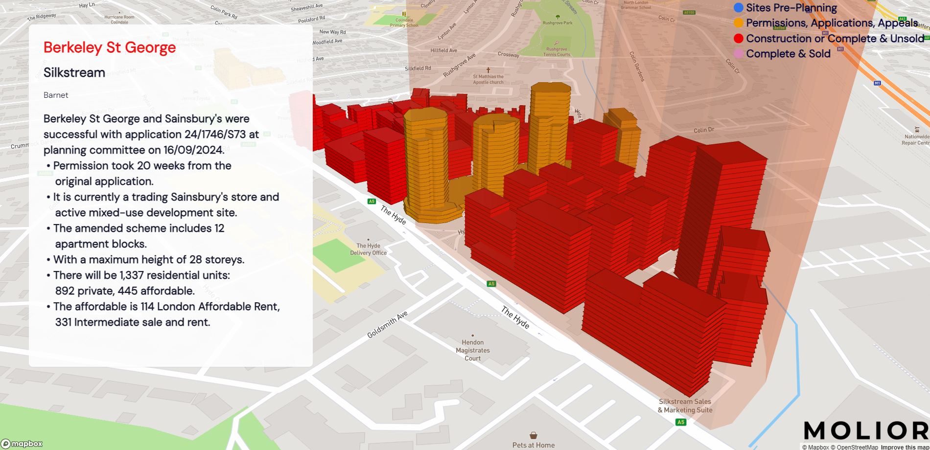Click the Colin Dr street label
Viewport: 930px width, 450px height.
[x=704, y=130]
